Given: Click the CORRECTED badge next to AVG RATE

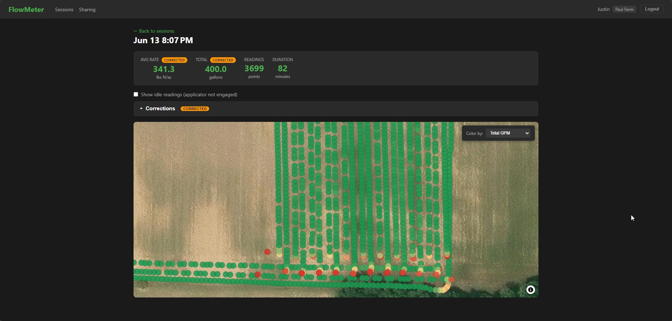Looking at the screenshot, I should (174, 60).
